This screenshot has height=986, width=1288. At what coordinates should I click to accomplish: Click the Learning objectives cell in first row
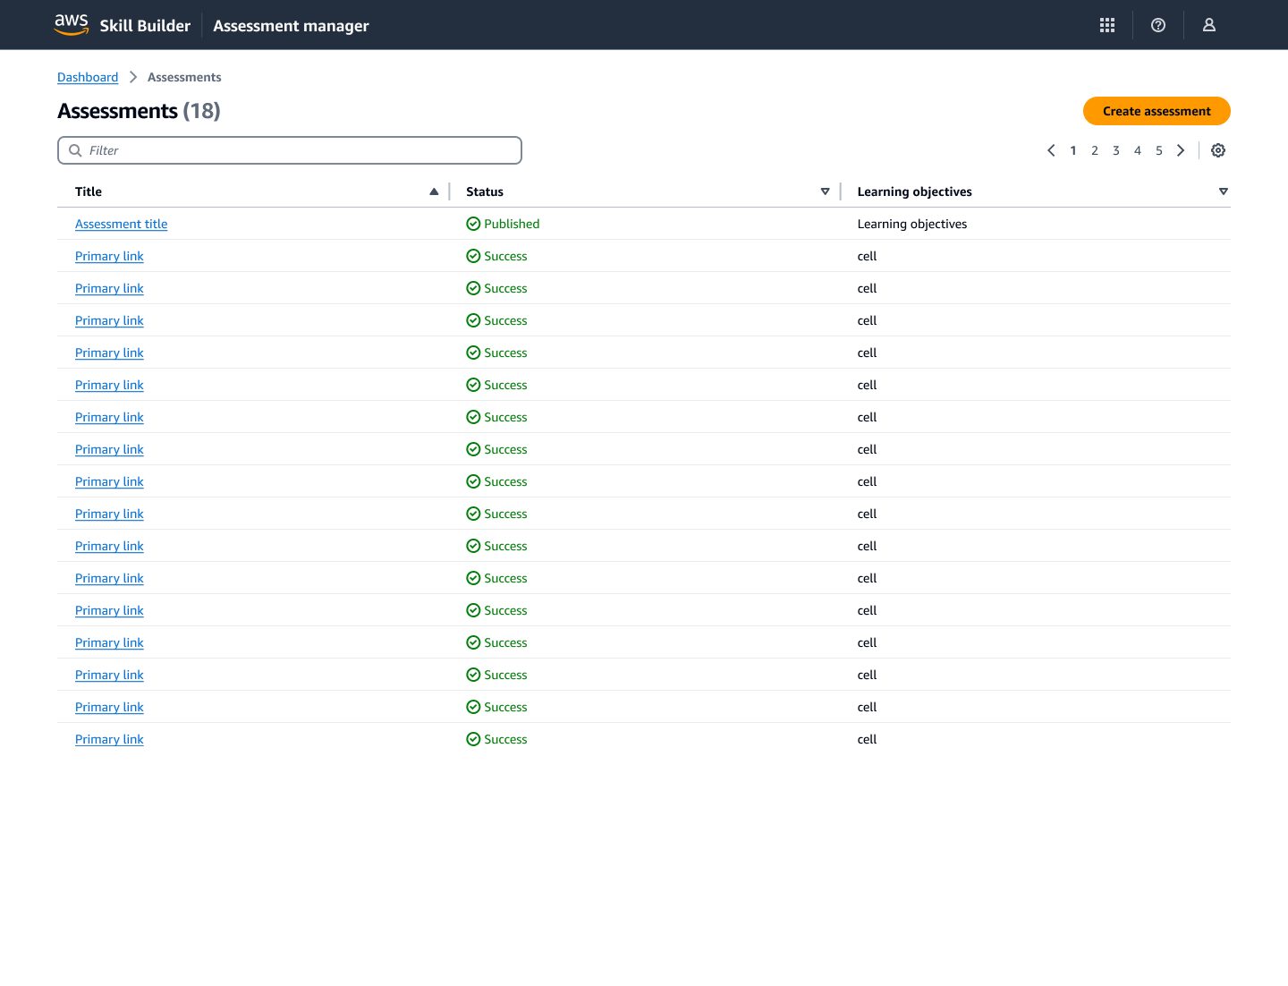point(911,224)
